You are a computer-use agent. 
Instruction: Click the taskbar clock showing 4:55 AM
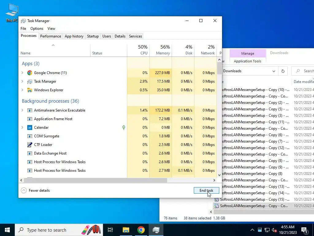(x=288, y=230)
